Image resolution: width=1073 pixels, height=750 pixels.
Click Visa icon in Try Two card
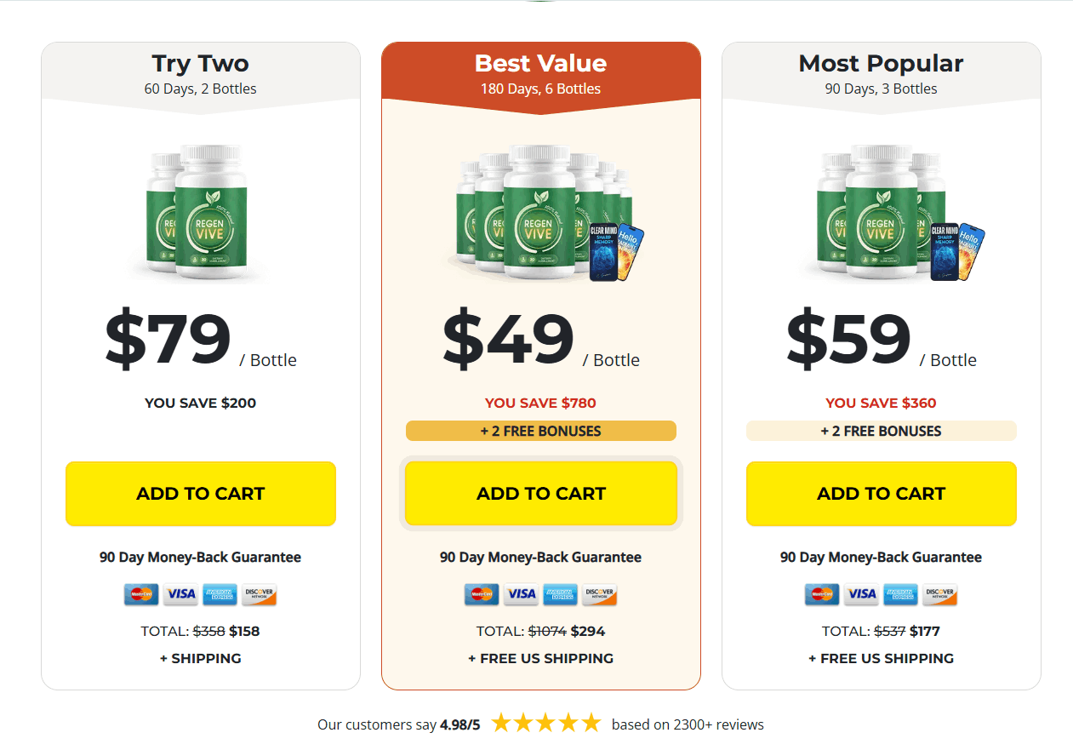[180, 594]
